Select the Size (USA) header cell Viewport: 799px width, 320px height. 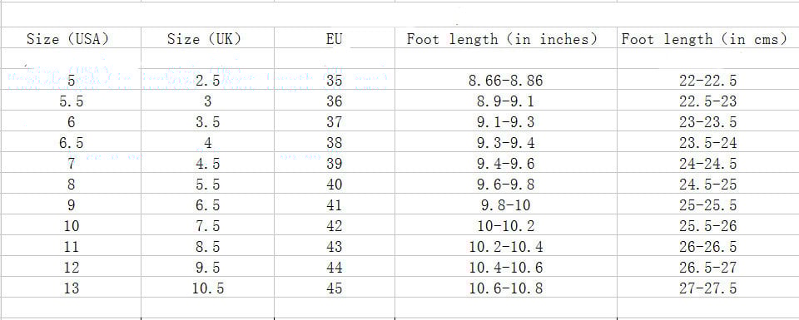pyautogui.click(x=71, y=39)
